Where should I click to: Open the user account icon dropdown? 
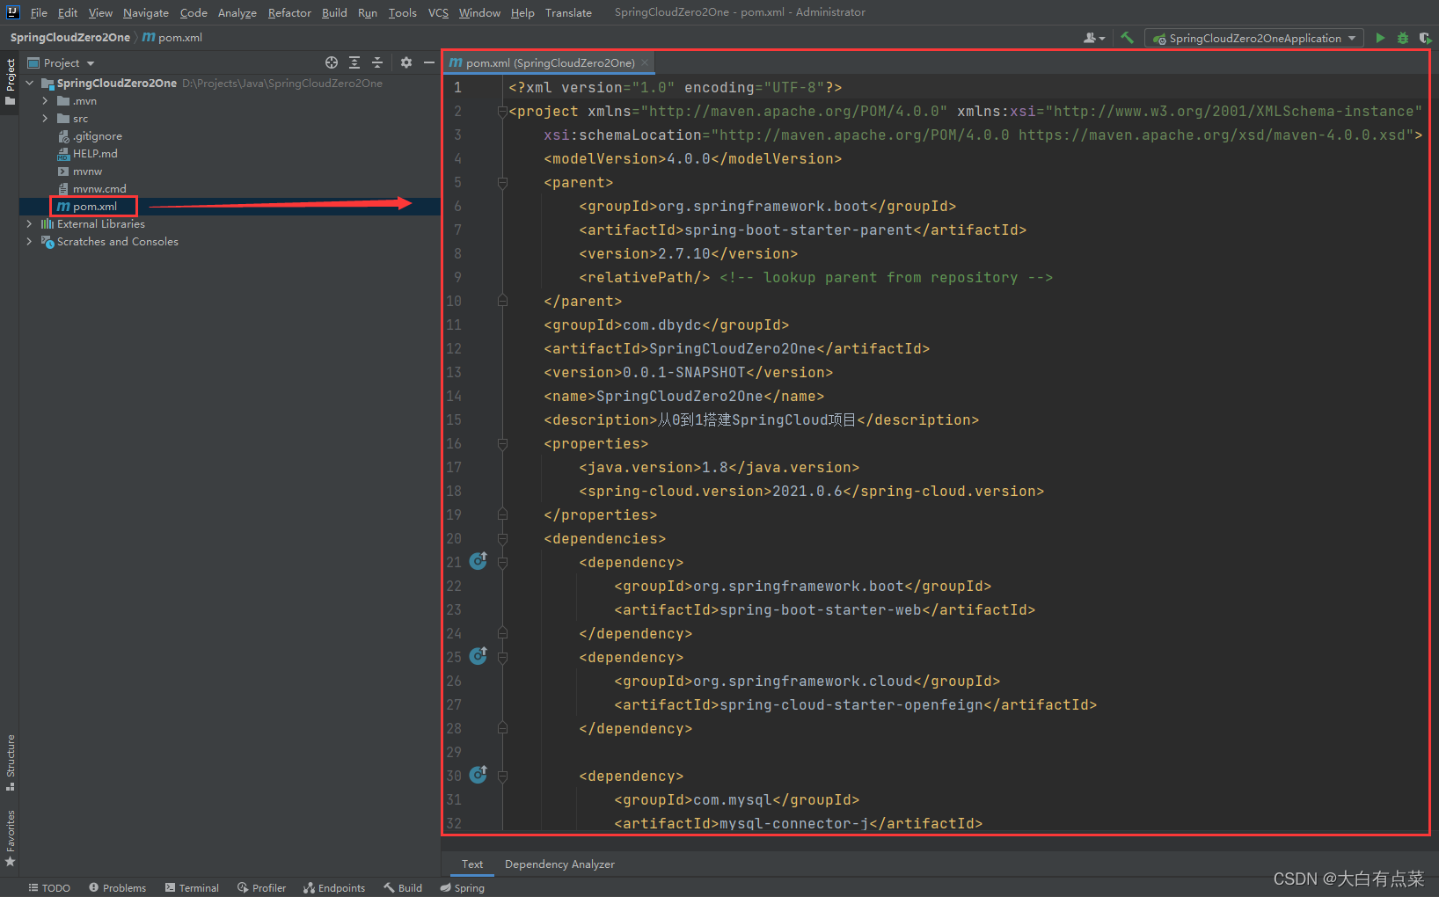[1094, 38]
